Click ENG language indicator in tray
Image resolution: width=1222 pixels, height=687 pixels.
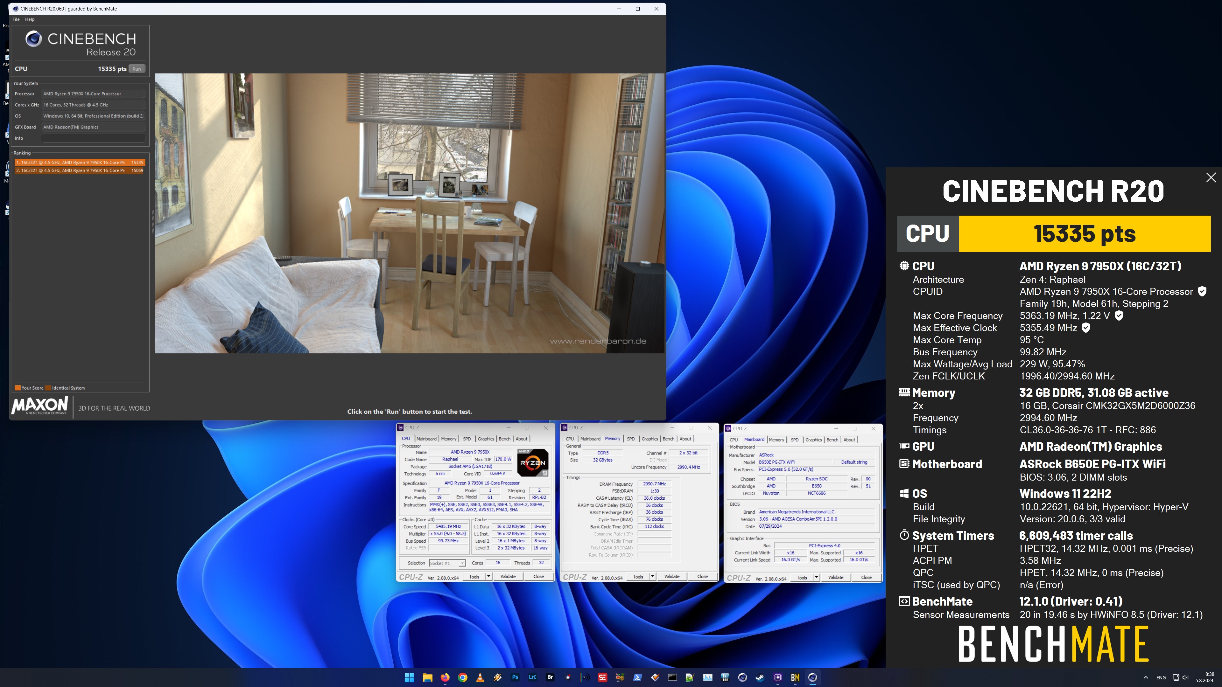point(1161,677)
